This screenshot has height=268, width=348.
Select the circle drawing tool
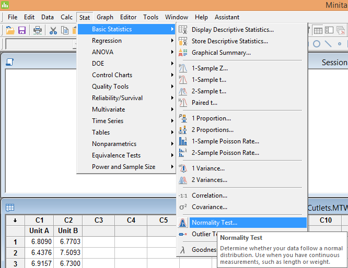(317, 44)
